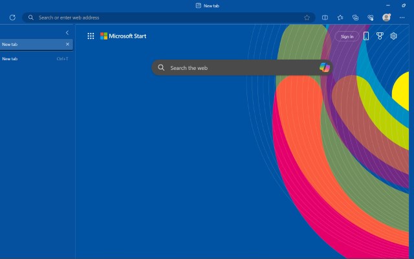
Task: Click the tab actions icon in title bar
Action: [199, 6]
